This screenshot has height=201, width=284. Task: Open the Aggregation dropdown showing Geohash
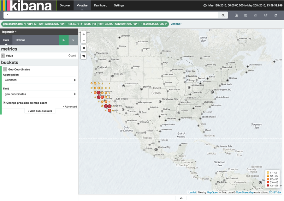click(40, 80)
